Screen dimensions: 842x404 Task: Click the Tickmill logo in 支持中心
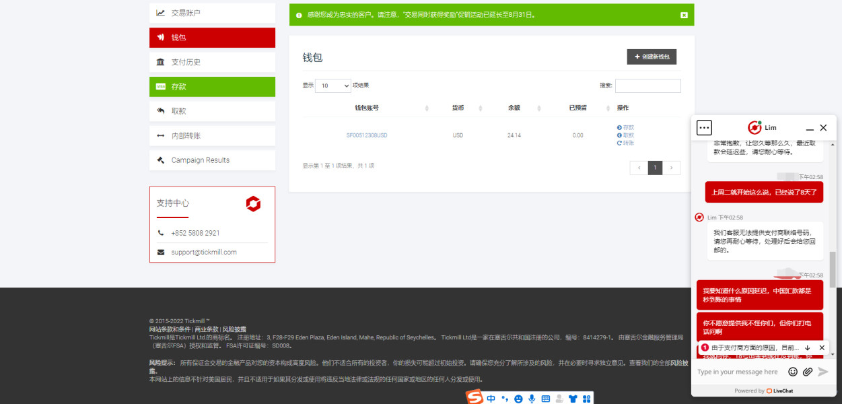click(253, 204)
